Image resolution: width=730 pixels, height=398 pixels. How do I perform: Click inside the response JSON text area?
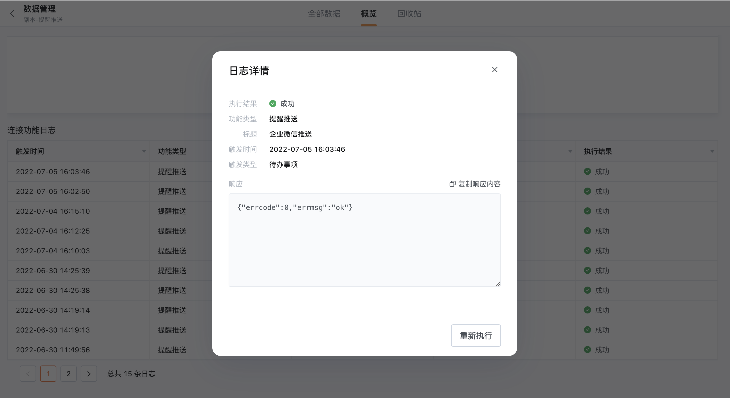click(x=364, y=240)
